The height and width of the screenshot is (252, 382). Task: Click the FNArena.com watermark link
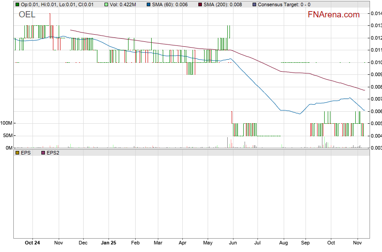coord(334,15)
